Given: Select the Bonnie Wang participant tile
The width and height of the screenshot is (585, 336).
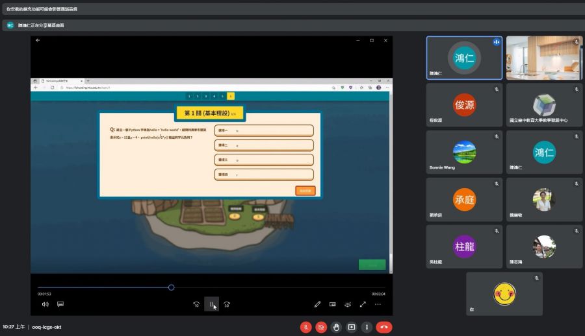Looking at the screenshot, I should [x=464, y=152].
